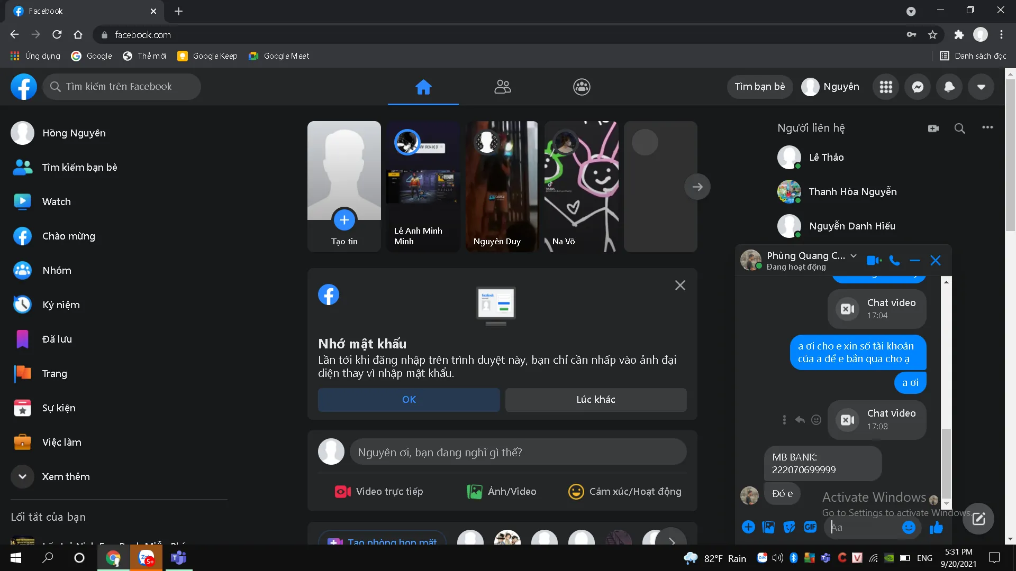Open chat options next to Phùng Quang name

click(x=854, y=256)
